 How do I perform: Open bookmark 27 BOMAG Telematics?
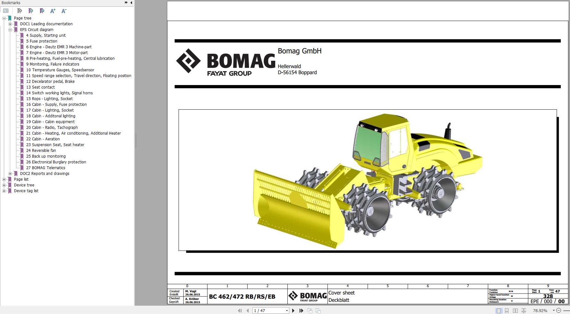tap(45, 168)
